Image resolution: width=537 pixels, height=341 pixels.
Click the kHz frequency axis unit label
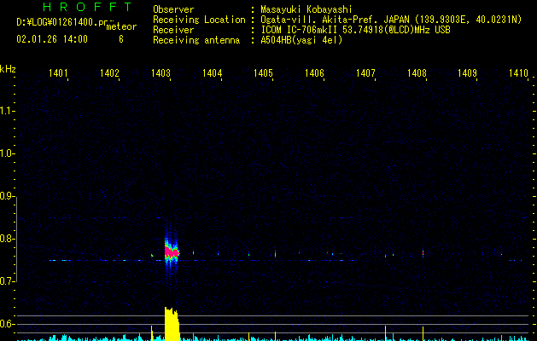(8, 69)
